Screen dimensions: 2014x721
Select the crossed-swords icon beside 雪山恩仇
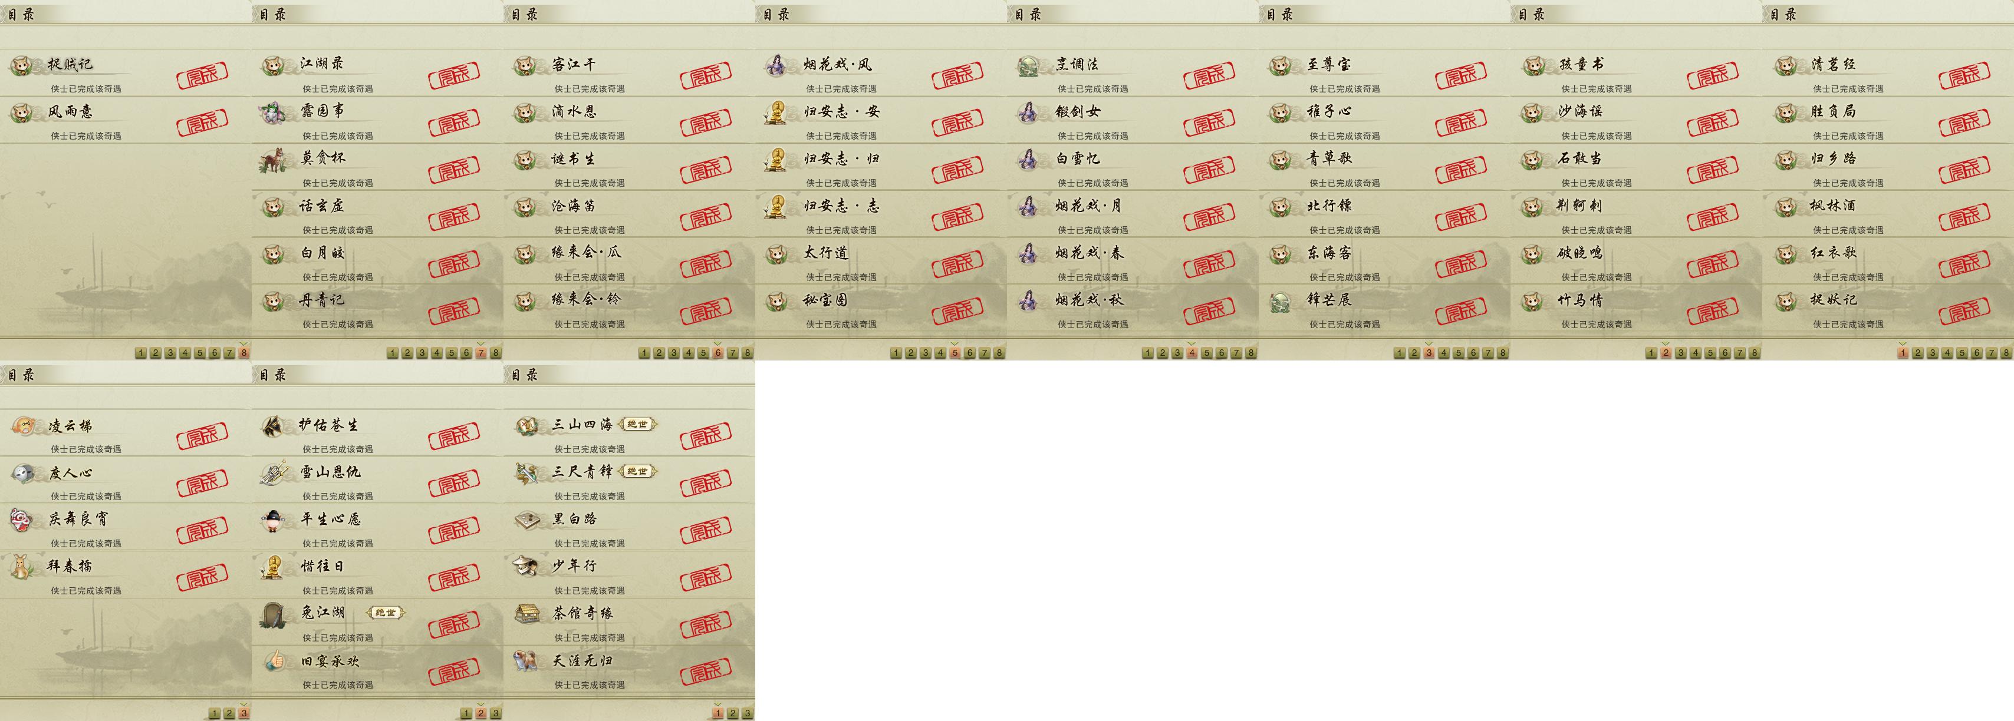point(274,472)
